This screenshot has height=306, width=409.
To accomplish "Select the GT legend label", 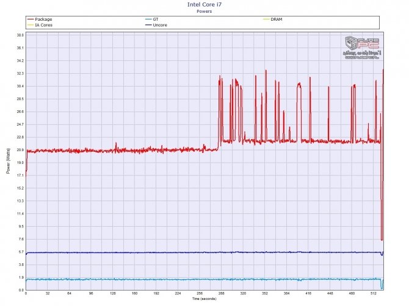I will (156, 20).
